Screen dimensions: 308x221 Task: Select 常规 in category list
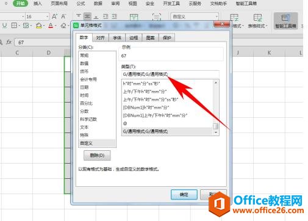(97, 56)
